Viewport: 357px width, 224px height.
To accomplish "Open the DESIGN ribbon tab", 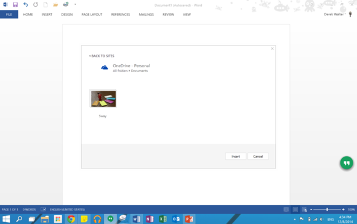I will (66, 14).
